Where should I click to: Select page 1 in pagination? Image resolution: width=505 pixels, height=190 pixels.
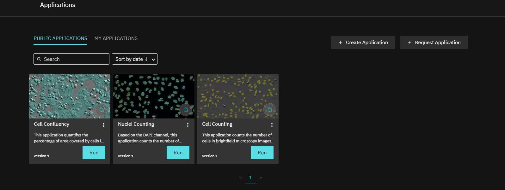[250, 178]
